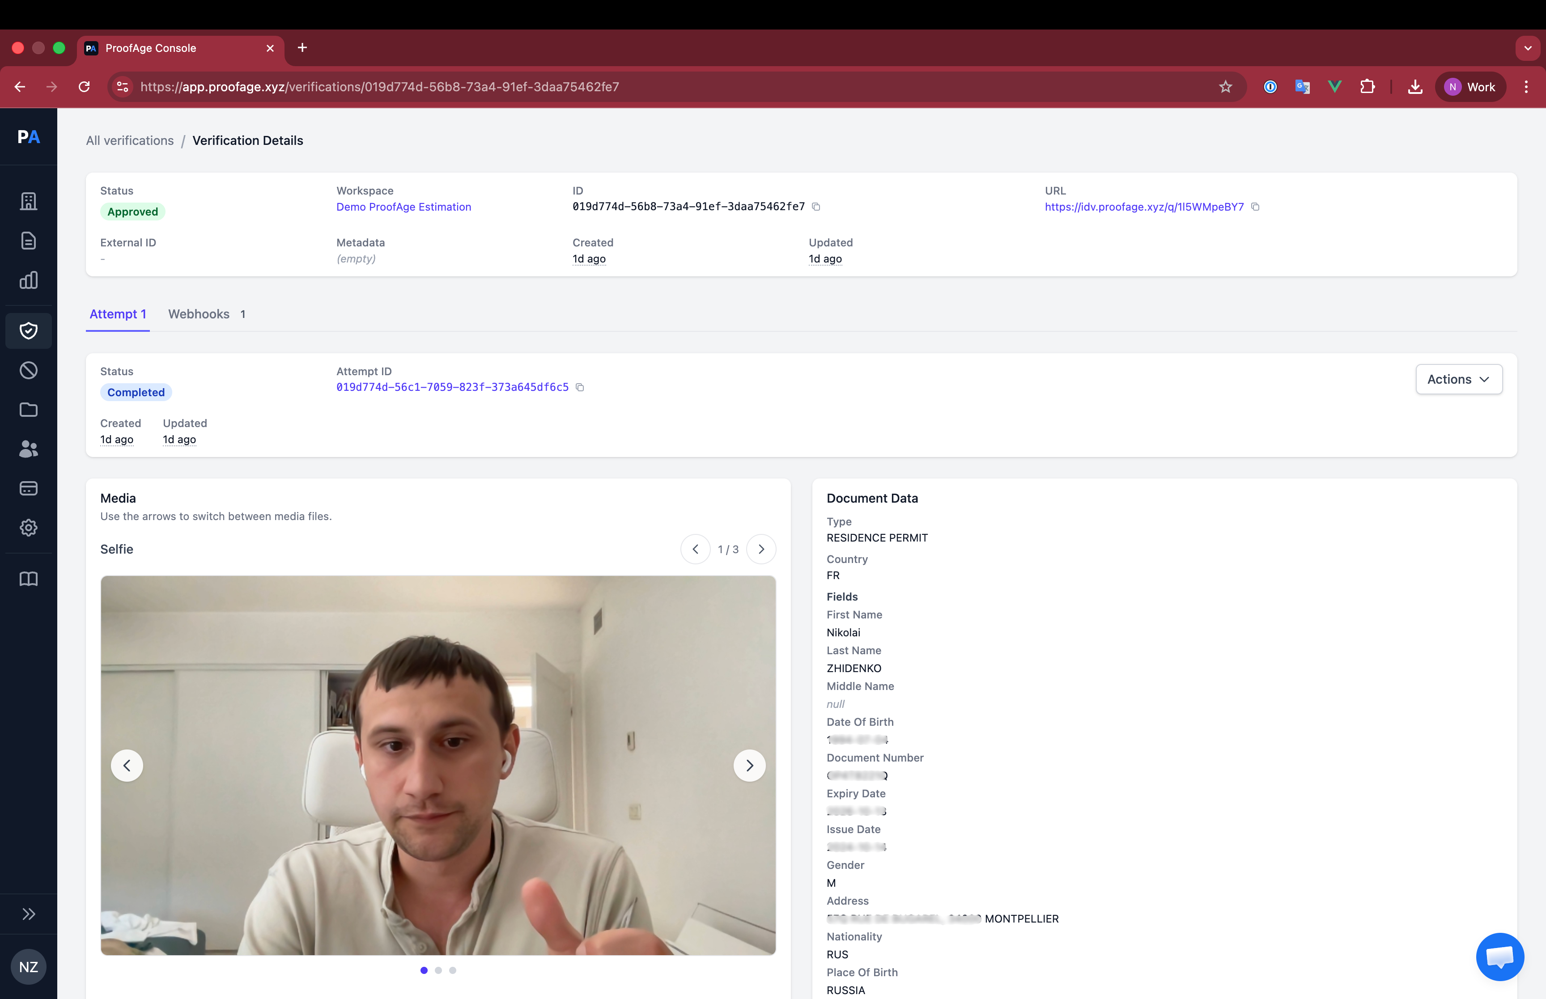Advance to next media with header arrow

coord(761,550)
